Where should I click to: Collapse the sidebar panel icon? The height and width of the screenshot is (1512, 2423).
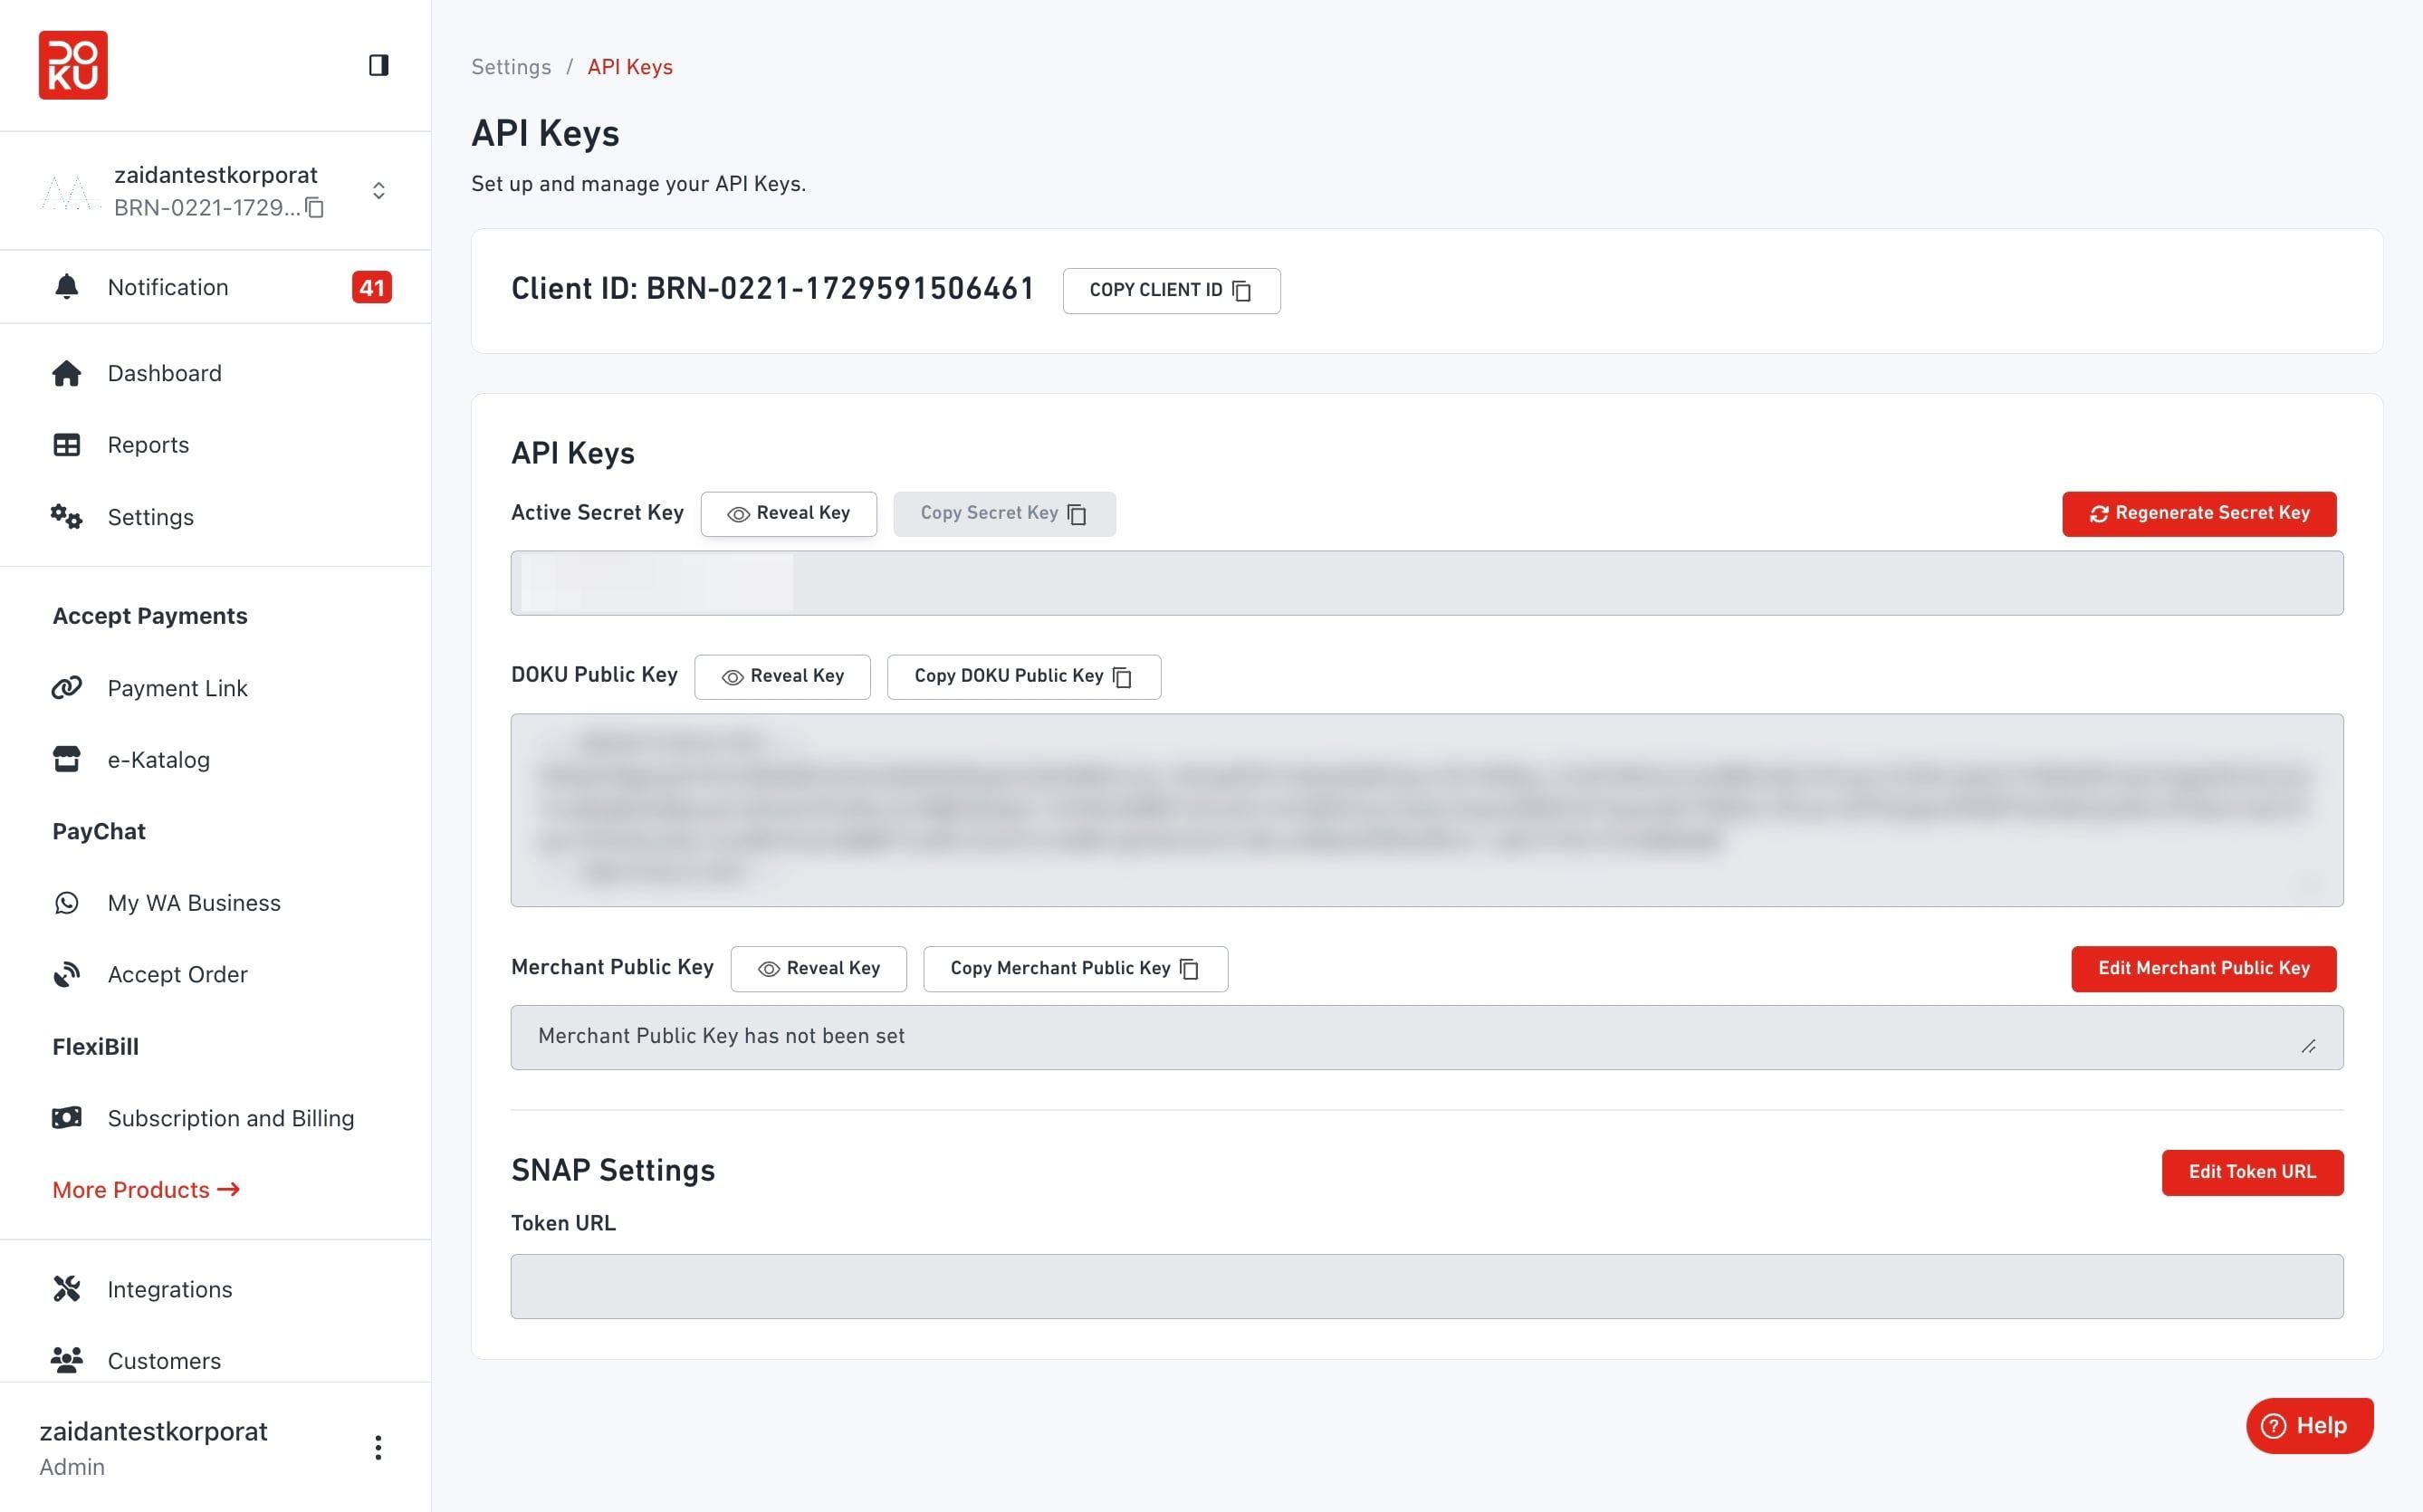(378, 65)
